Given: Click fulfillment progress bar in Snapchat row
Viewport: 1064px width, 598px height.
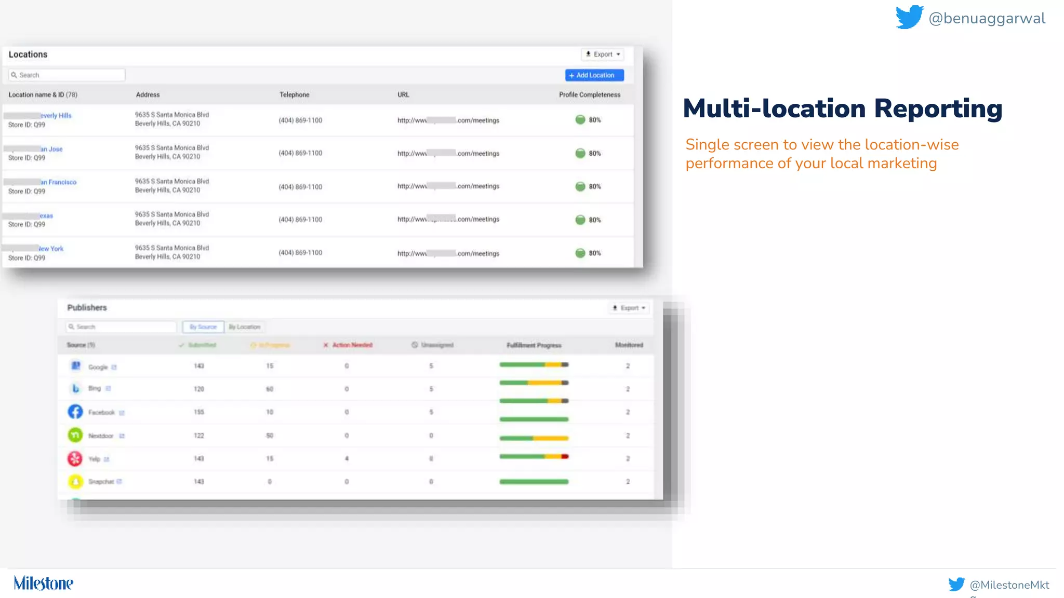Looking at the screenshot, I should coord(534,481).
